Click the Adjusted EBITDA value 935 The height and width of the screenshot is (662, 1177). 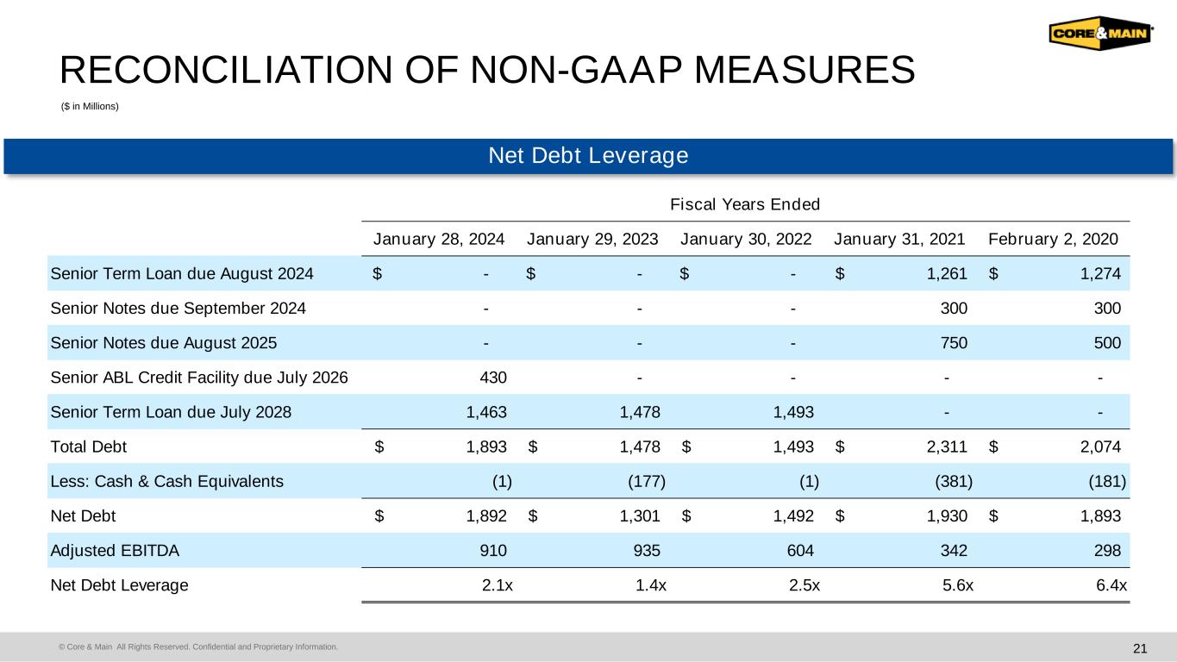[647, 550]
